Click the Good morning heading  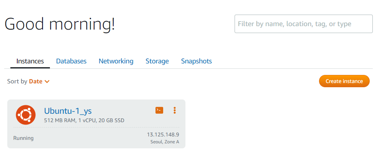click(x=60, y=24)
